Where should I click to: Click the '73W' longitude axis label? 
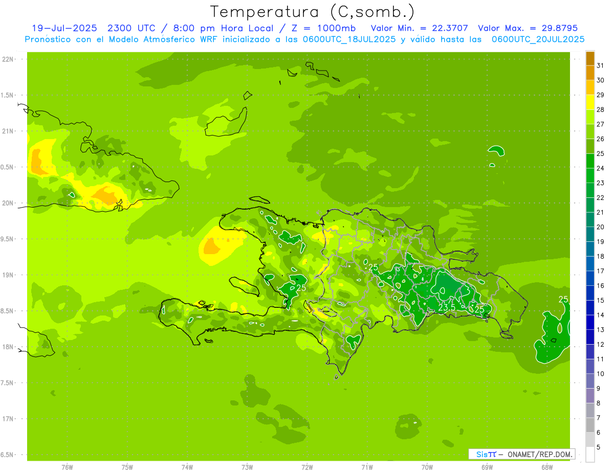pyautogui.click(x=247, y=467)
